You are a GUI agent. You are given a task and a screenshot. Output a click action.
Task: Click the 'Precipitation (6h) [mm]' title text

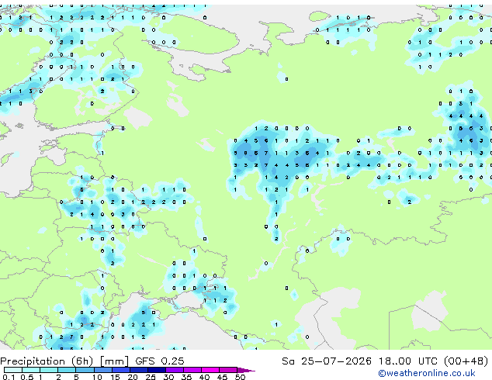click(64, 361)
